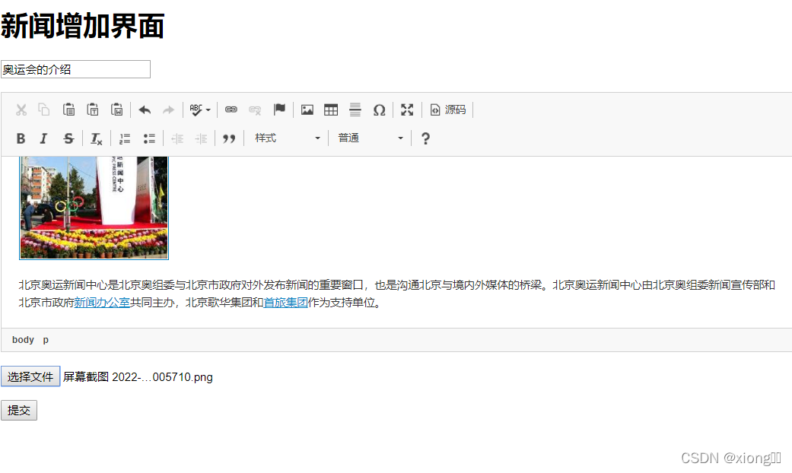
Task: Toggle italic formatting
Action: 44,138
